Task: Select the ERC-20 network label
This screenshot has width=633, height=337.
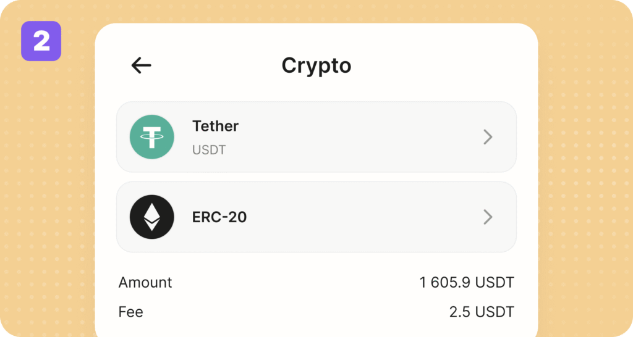Action: pyautogui.click(x=219, y=217)
